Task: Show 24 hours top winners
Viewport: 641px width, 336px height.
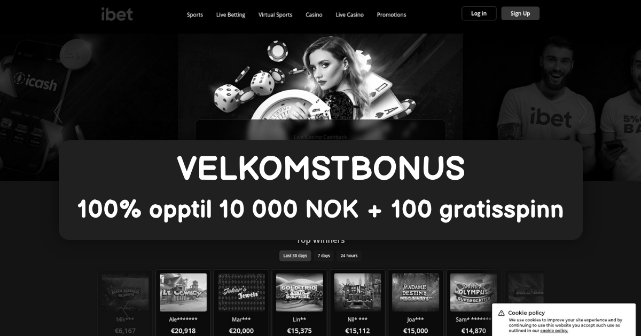Action: coord(349,255)
